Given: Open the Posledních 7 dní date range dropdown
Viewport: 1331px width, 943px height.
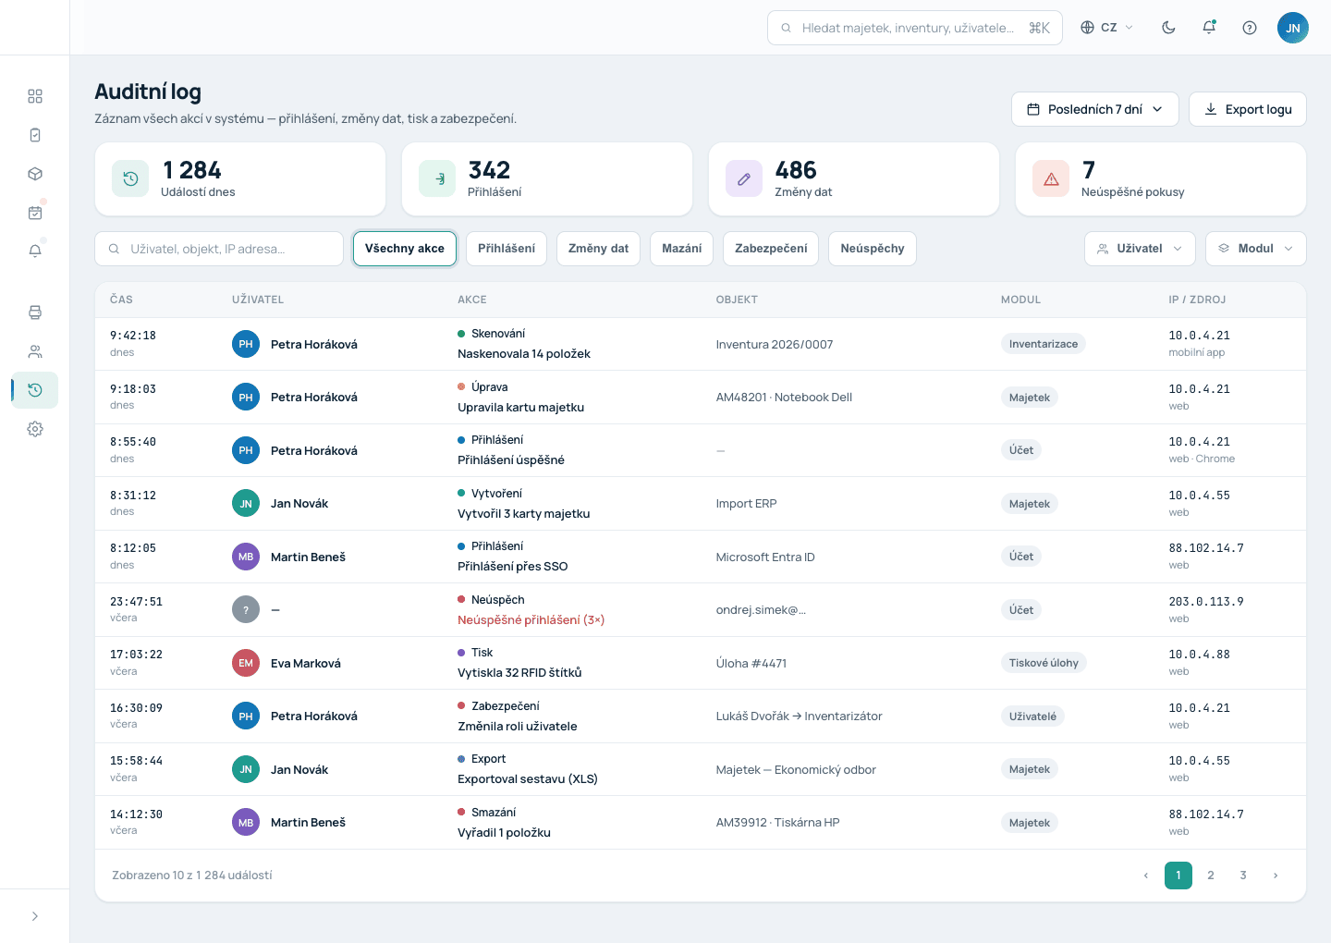Looking at the screenshot, I should 1095,109.
